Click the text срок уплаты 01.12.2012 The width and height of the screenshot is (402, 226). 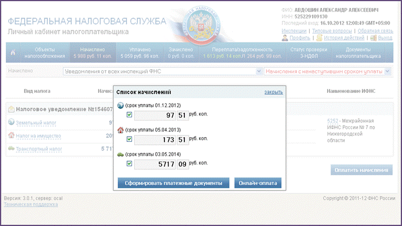coord(153,106)
